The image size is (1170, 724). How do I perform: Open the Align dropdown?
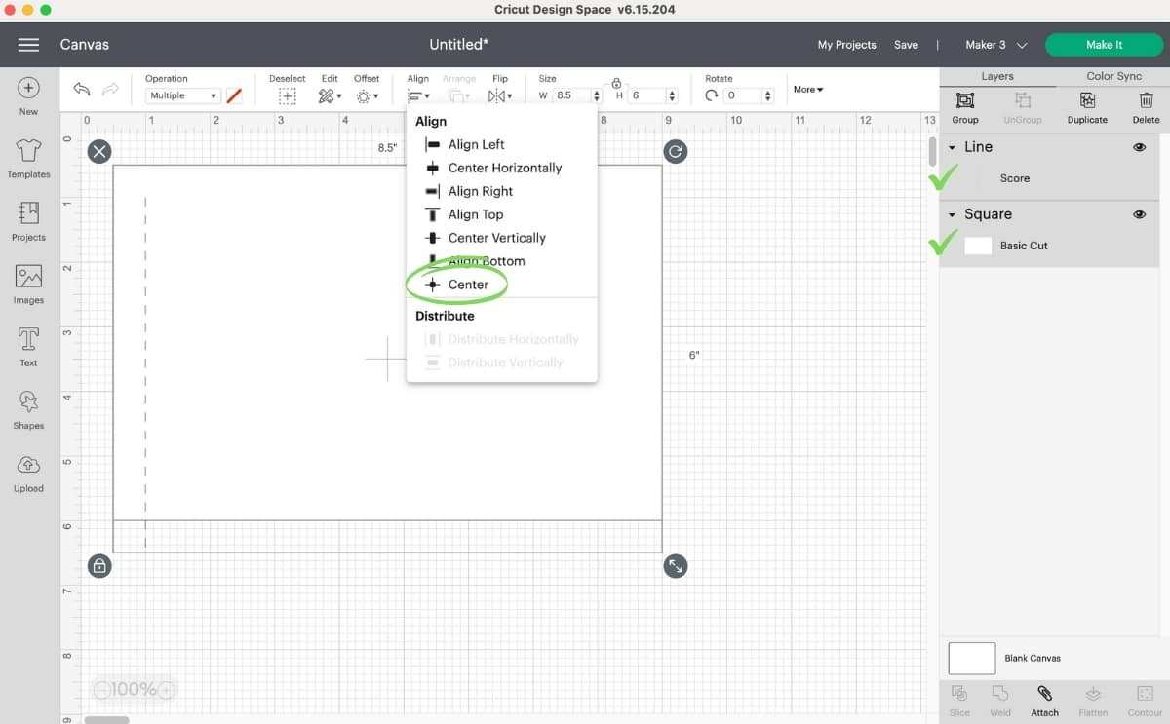point(420,95)
